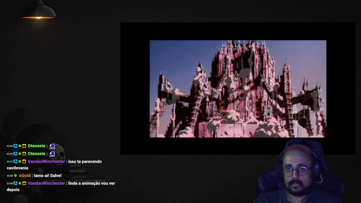Click the streamer webcam feed
The image size is (361, 203).
pyautogui.click(x=299, y=171)
